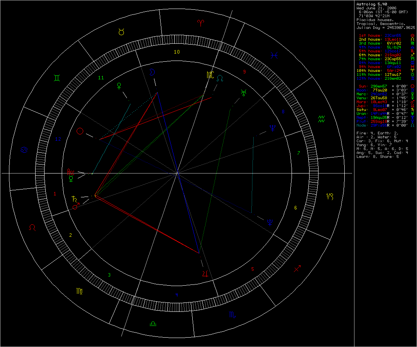
Task: Select the Libra sign on the outer ring
Action: click(153, 324)
